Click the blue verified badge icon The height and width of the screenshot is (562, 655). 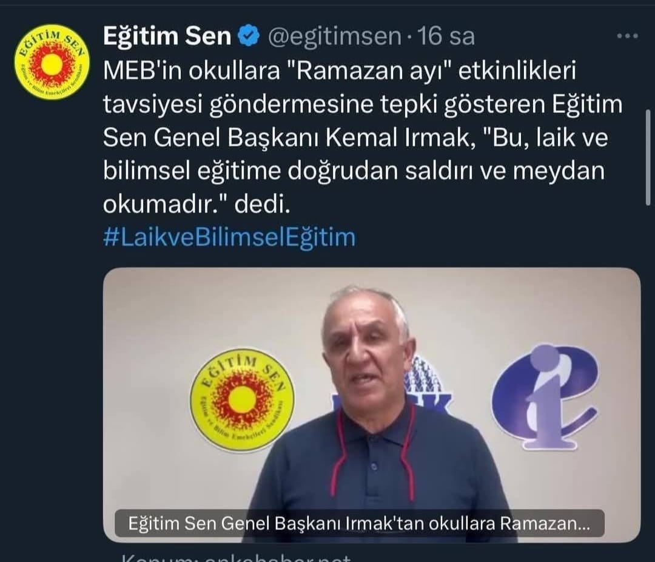tap(249, 36)
